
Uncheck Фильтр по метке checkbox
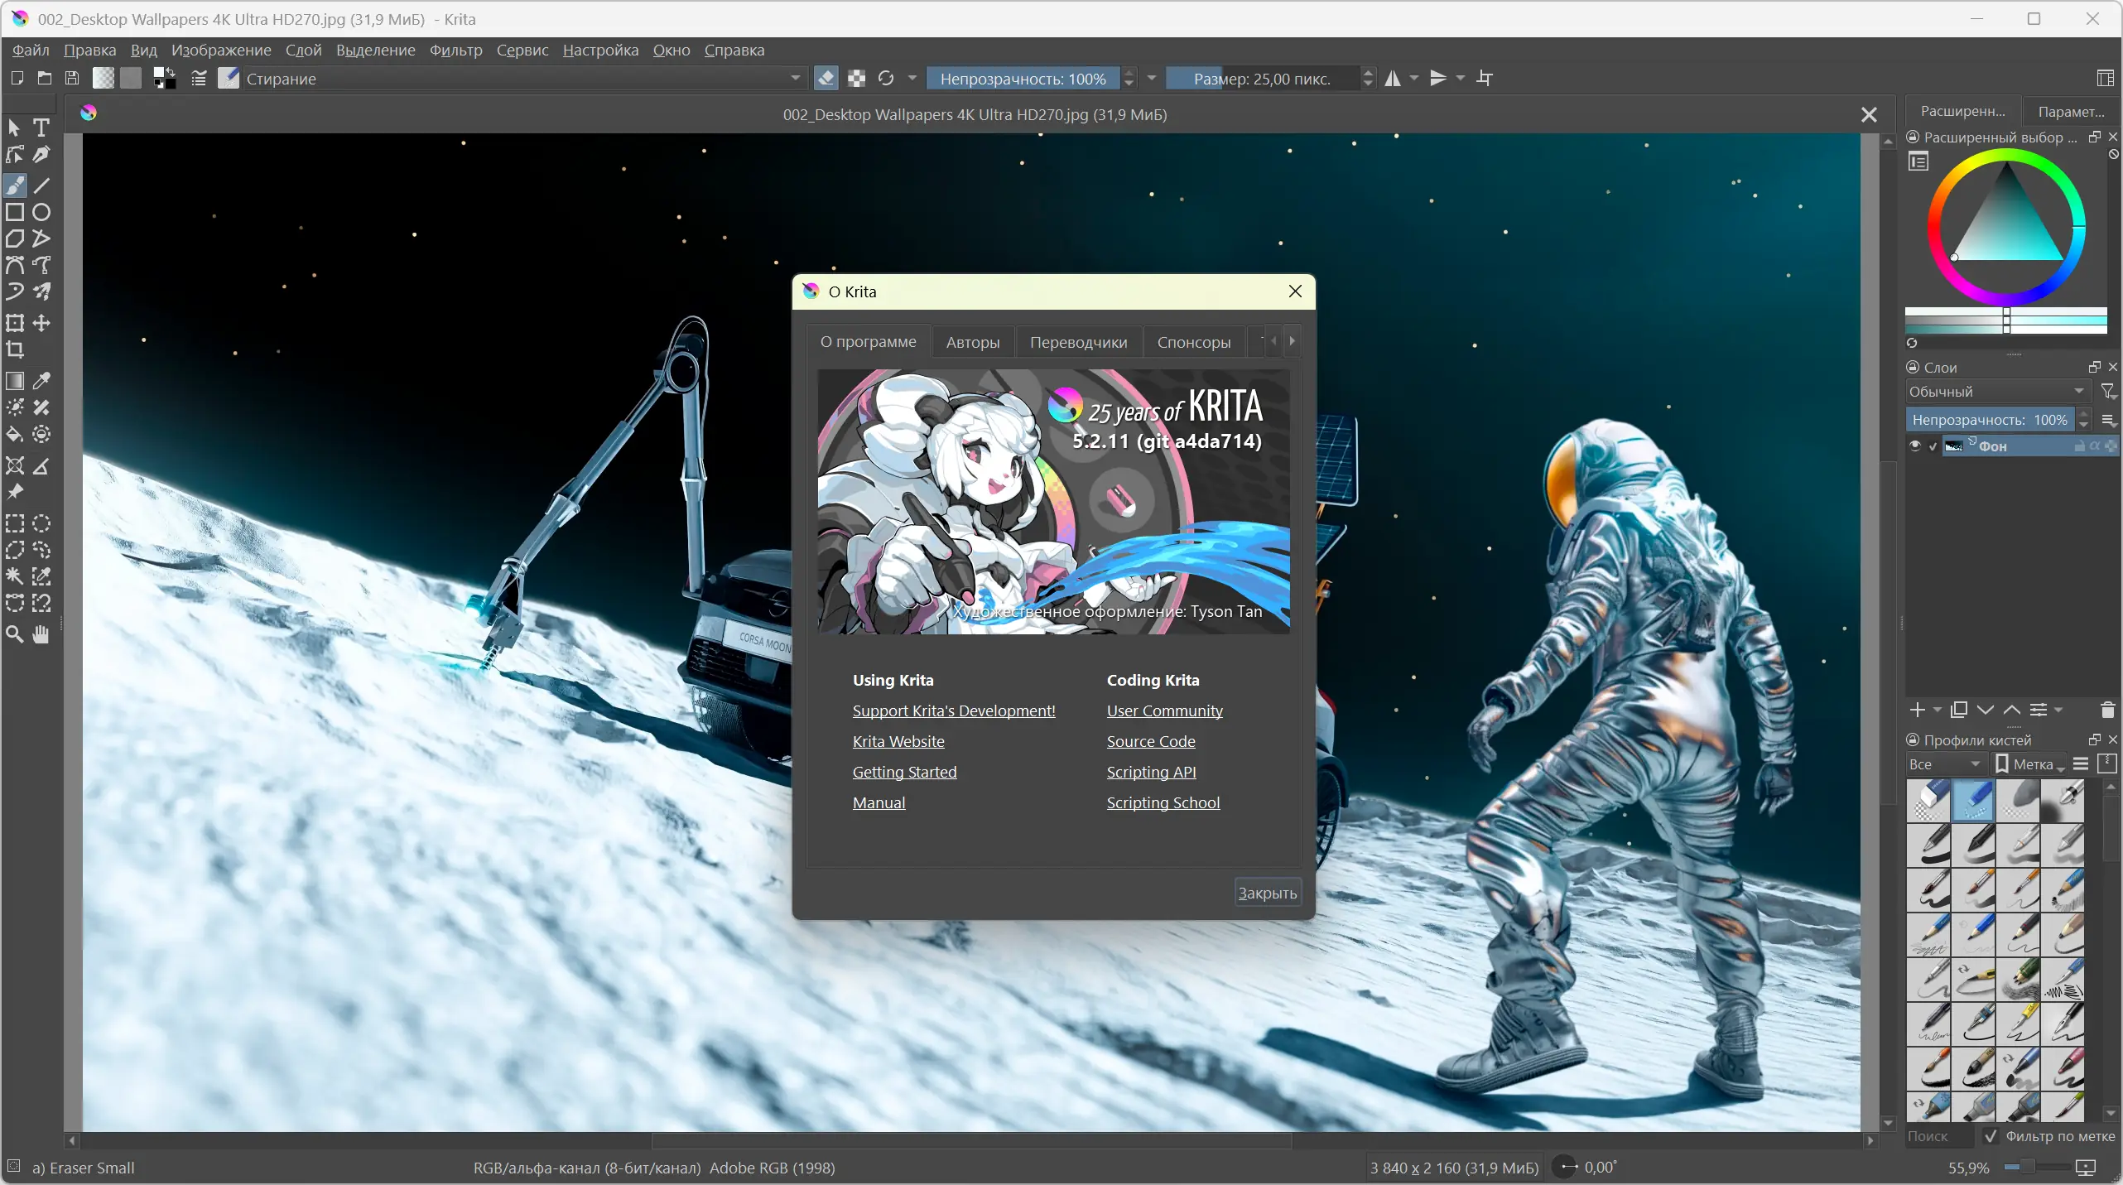(x=1991, y=1137)
